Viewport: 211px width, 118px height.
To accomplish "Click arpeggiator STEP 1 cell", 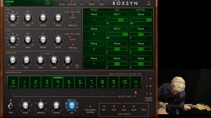I will coord(13,82).
